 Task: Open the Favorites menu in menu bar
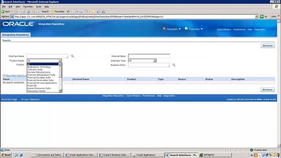(28, 7)
